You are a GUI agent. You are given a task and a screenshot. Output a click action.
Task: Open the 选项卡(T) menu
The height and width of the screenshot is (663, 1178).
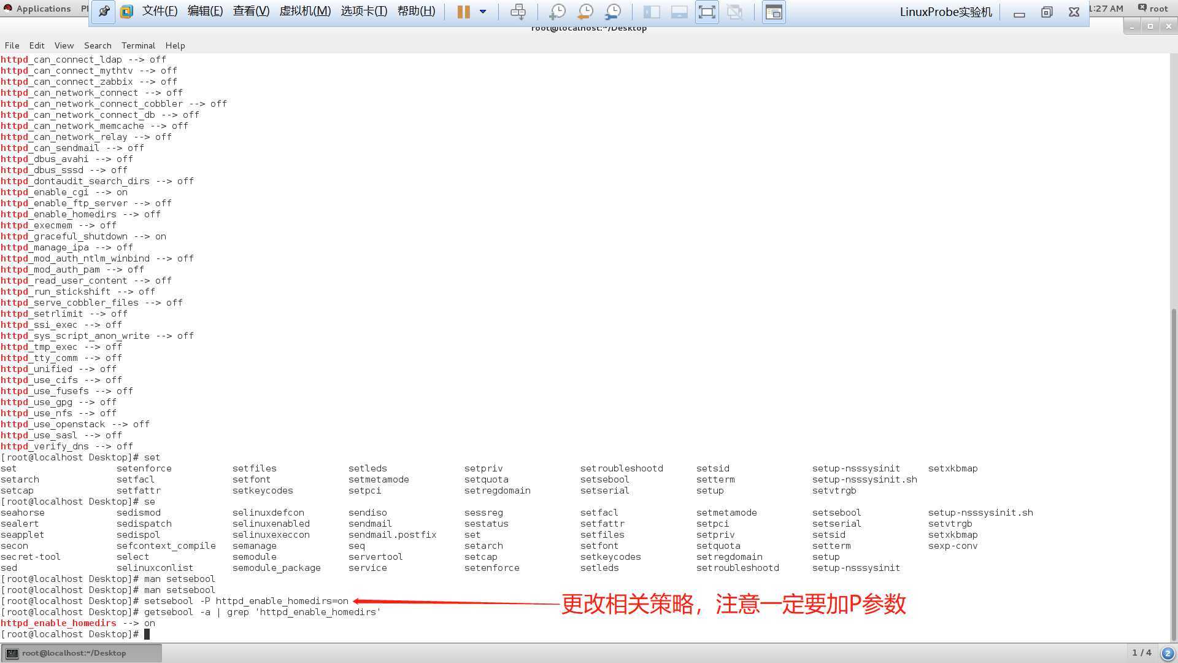click(x=364, y=12)
